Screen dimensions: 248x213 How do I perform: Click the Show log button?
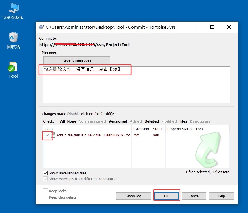134,196
